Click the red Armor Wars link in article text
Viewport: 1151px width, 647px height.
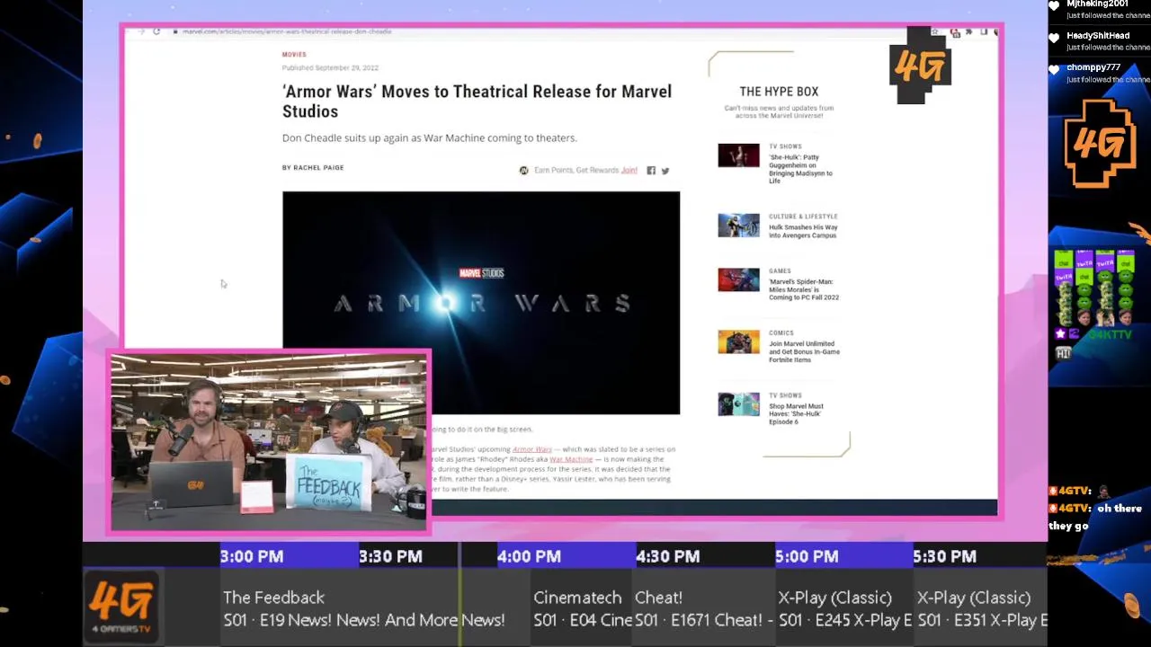point(532,449)
